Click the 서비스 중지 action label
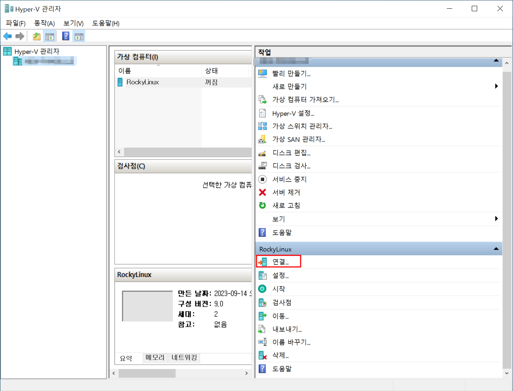 (x=289, y=179)
